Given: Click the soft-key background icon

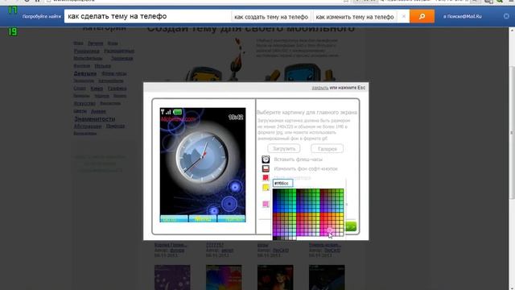Looking at the screenshot, I should 266,168.
